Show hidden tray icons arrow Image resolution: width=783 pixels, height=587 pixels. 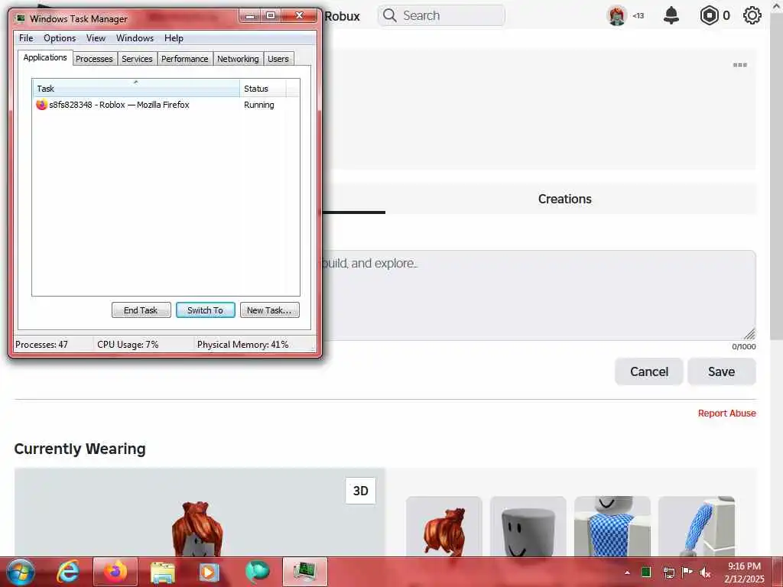click(627, 572)
